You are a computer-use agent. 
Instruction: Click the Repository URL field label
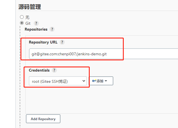(43, 42)
